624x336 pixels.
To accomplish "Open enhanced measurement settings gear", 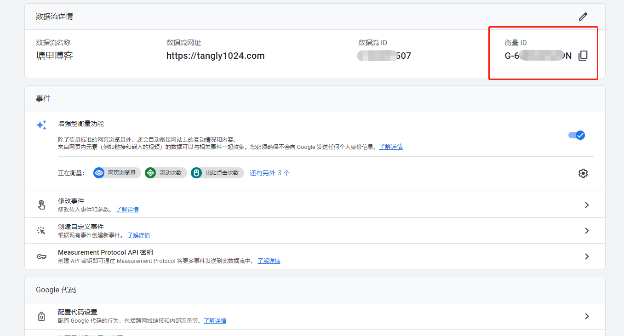I will [x=583, y=173].
